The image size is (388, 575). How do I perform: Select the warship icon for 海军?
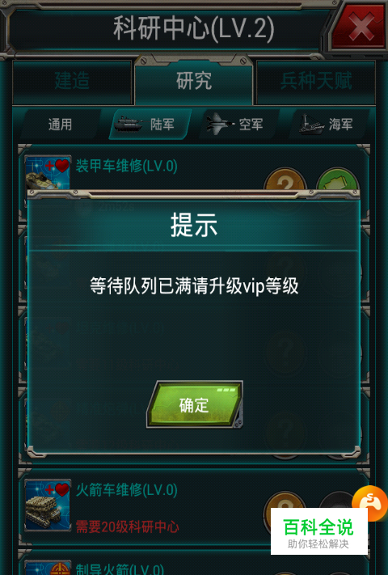(311, 124)
